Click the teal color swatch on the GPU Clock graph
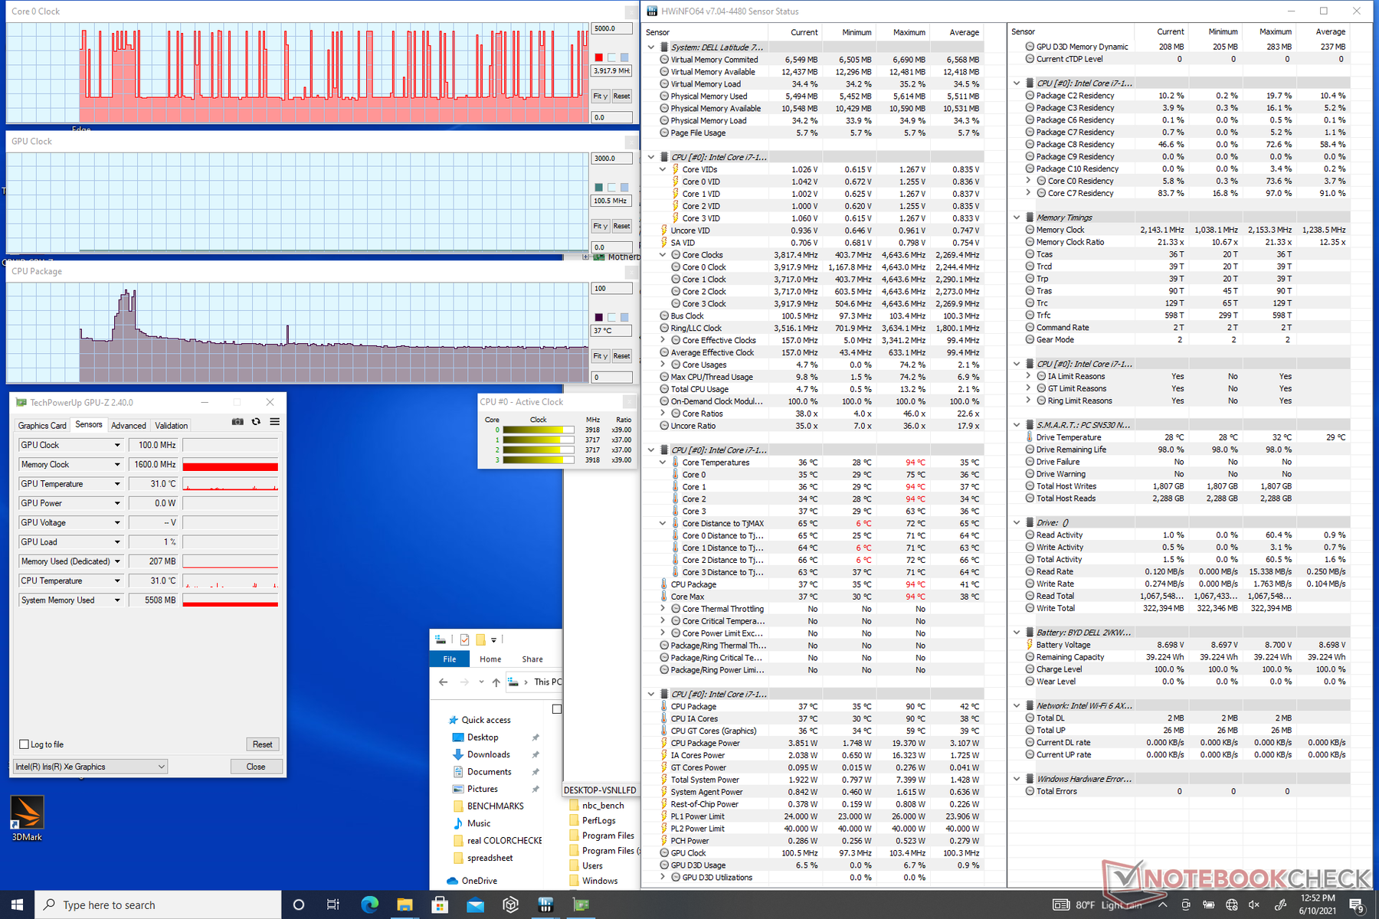This screenshot has height=919, width=1379. tap(599, 188)
